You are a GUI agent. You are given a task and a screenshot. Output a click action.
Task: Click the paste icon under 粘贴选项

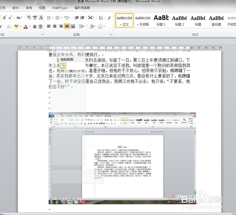63,66
